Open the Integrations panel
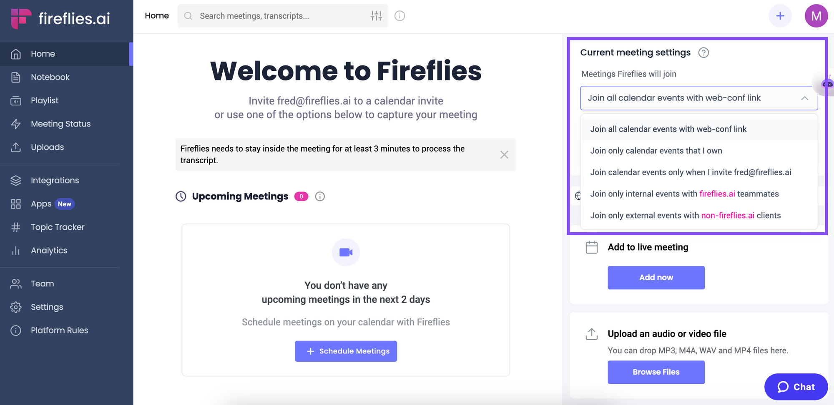 point(55,180)
